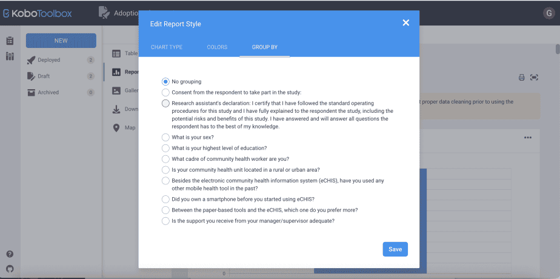Select rural or urban area grouping
The width and height of the screenshot is (560, 279).
point(165,170)
